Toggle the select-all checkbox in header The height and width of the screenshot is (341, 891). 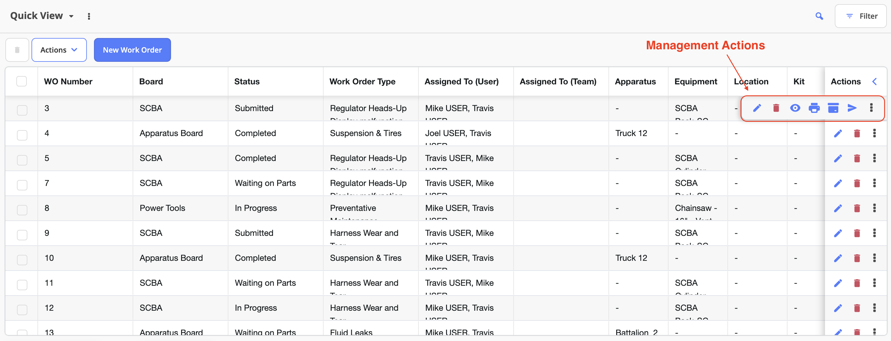click(21, 81)
